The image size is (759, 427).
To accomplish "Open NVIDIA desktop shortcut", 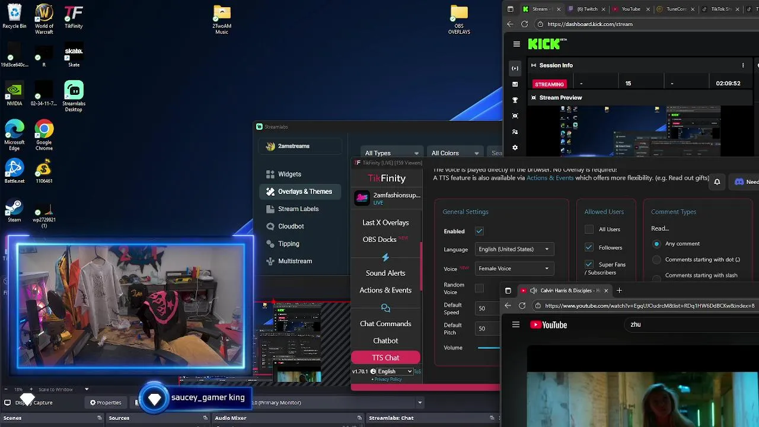I will 14,94.
